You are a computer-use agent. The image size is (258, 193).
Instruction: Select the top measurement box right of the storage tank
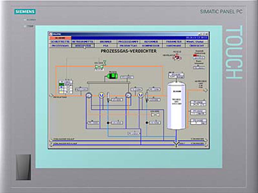click(x=198, y=103)
